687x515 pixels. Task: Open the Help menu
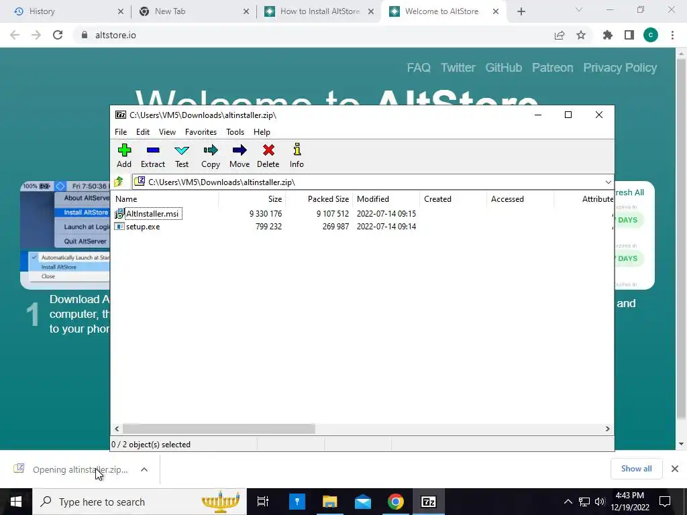[262, 132]
